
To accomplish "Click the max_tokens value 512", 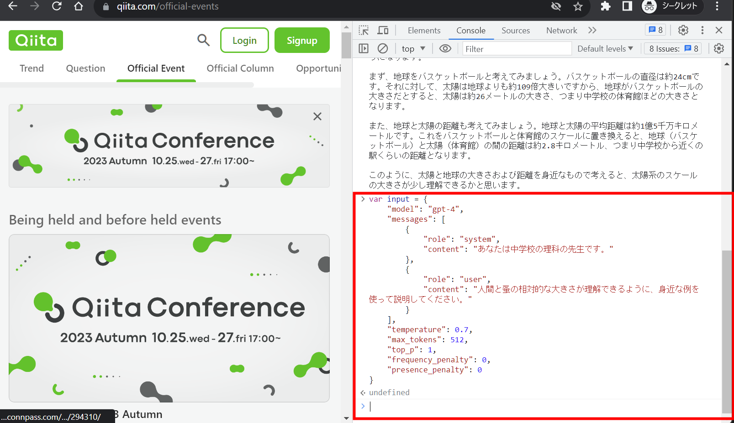I will coord(457,340).
